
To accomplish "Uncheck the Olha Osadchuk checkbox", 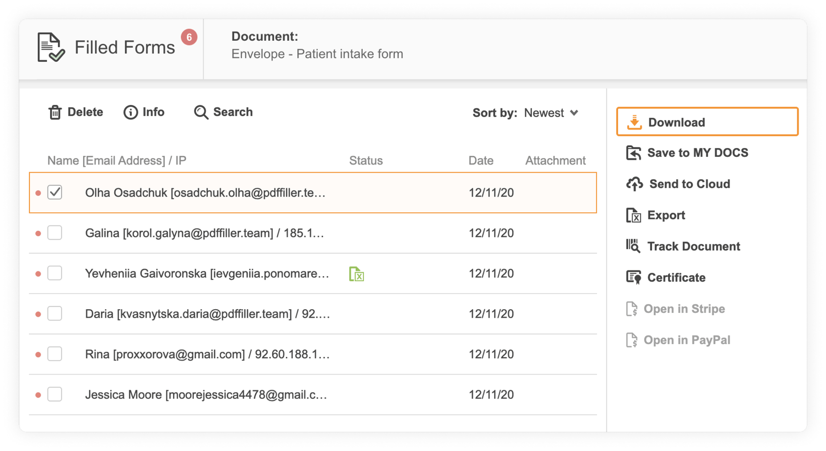I will point(55,192).
